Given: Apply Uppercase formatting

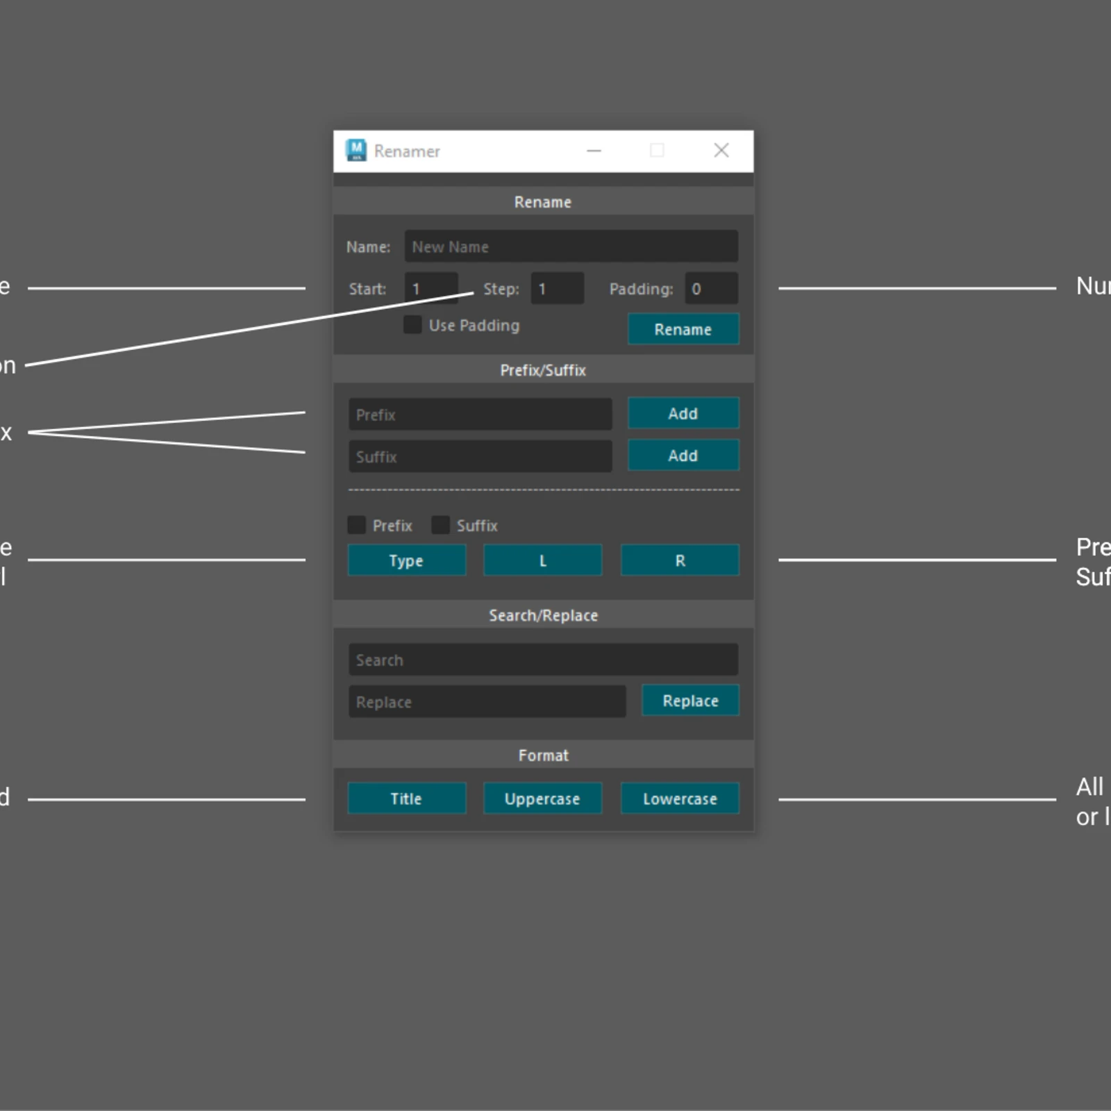Looking at the screenshot, I should point(543,799).
